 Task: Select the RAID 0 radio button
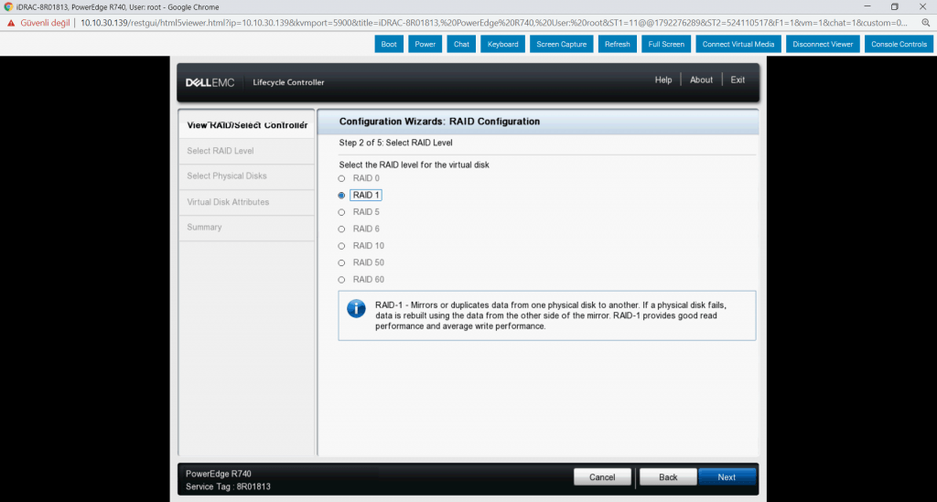342,178
